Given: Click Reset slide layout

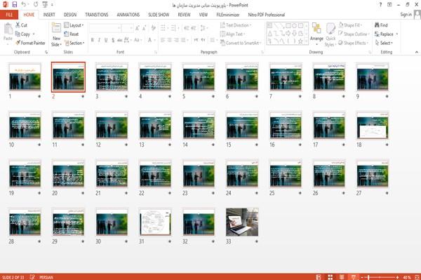Looking at the screenshot, I should [72, 34].
